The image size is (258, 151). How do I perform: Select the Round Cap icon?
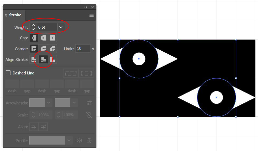[43, 38]
